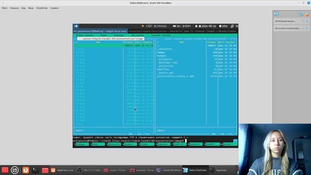
Task: Sort left panel by Размер column header
Action: 128,42
